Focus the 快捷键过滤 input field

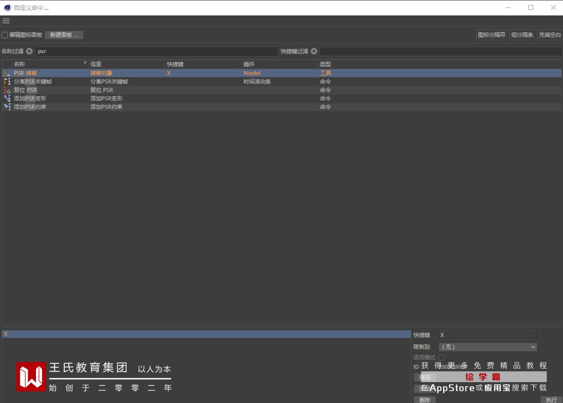pos(441,52)
